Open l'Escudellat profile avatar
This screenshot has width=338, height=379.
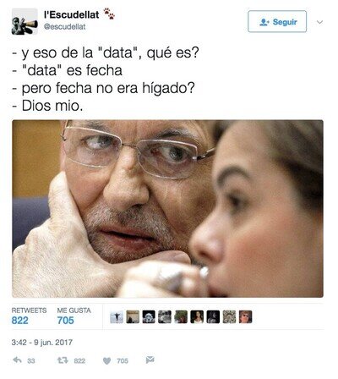click(x=25, y=21)
